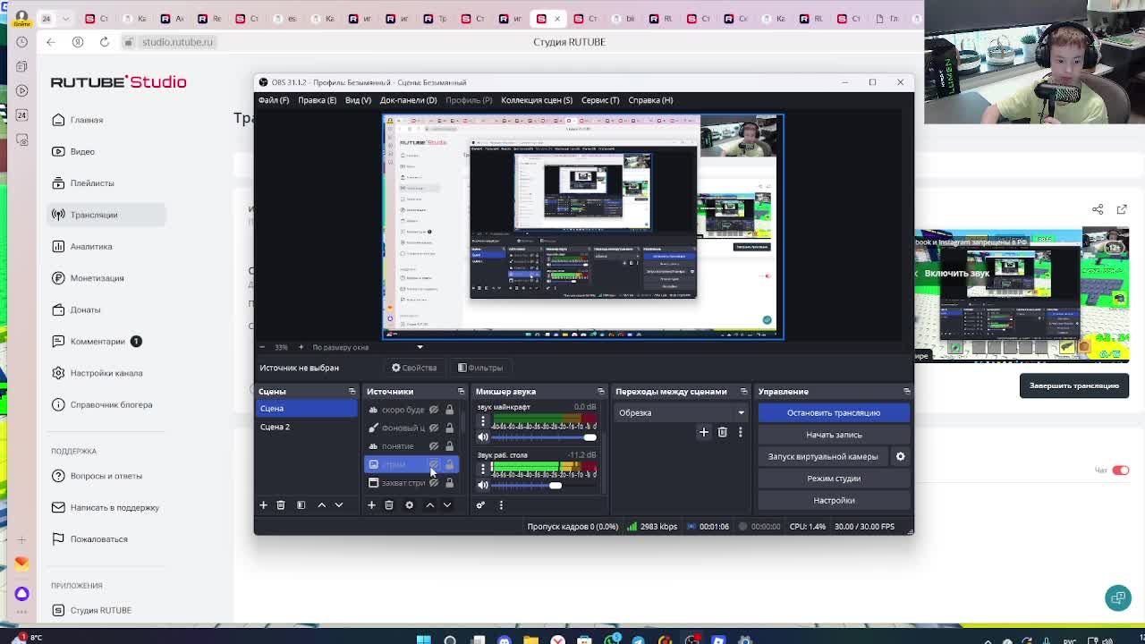Click the studio.rutube.ru address bar
Viewport: 1145px width, 644px height.
(x=177, y=42)
